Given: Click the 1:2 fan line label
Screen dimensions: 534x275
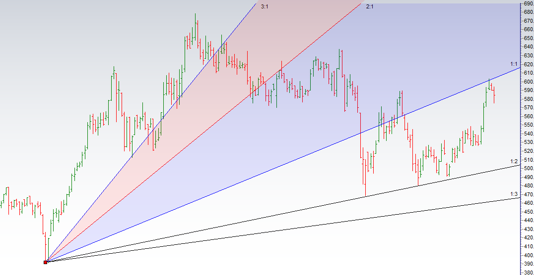Looking at the screenshot, I should 514,161.
